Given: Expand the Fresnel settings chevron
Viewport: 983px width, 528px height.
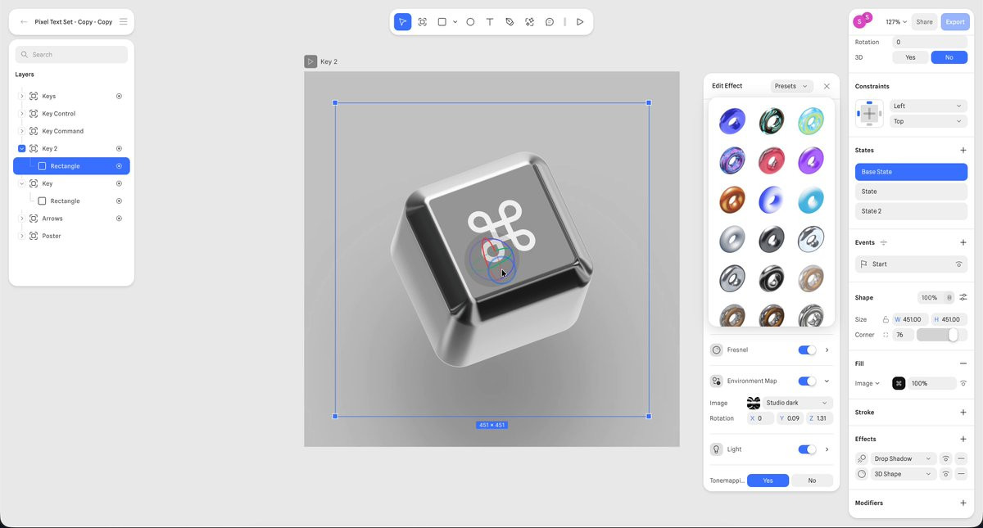Looking at the screenshot, I should click(x=827, y=350).
